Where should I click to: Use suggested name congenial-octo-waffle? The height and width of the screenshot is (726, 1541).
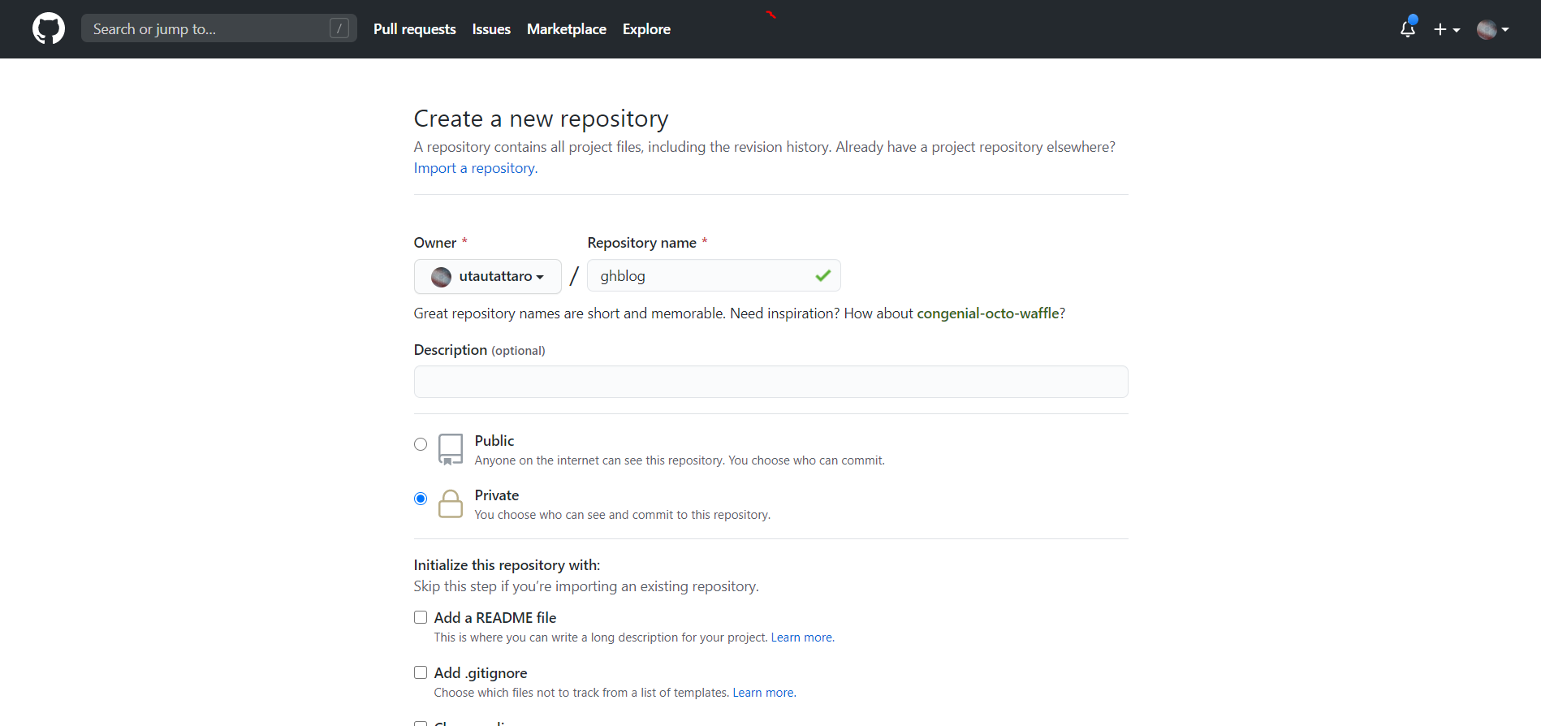[x=988, y=313]
